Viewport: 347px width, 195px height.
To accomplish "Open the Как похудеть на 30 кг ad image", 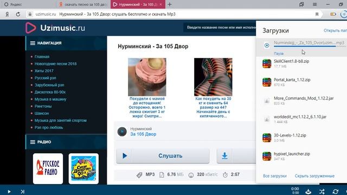I will pos(213,77).
